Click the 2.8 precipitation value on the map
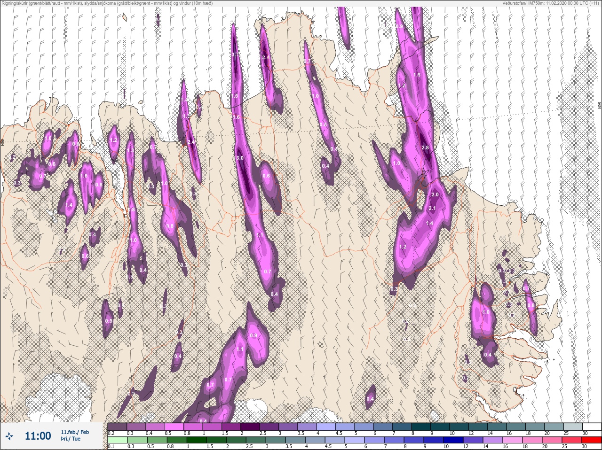602x450 pixels. [x=426, y=148]
